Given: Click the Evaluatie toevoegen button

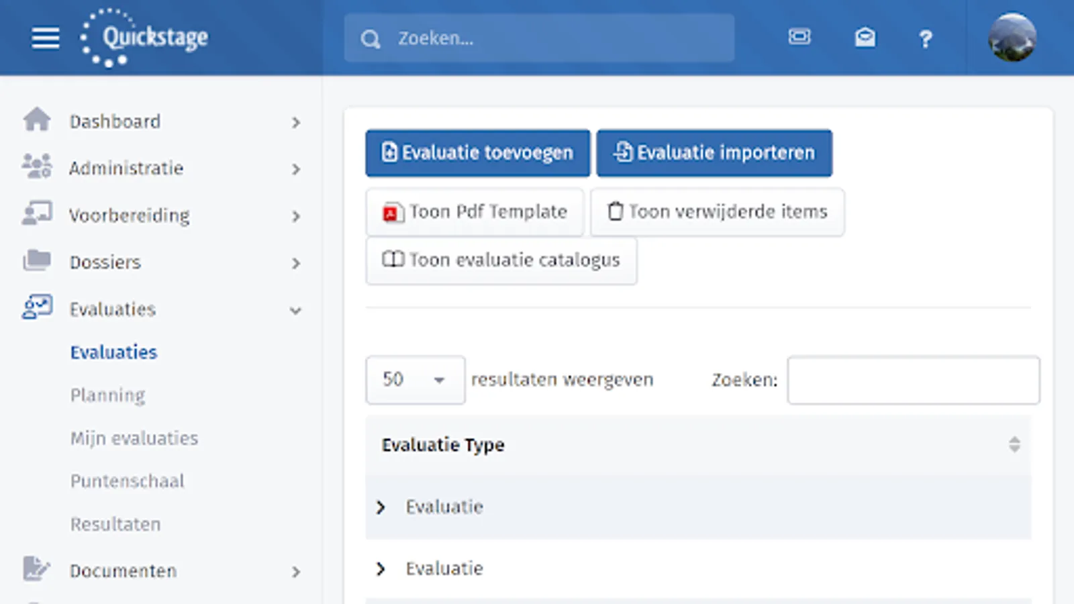Looking at the screenshot, I should click(477, 153).
